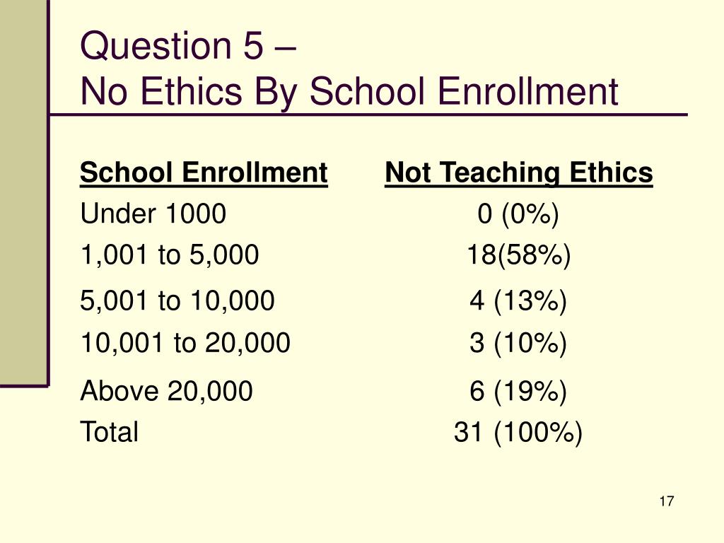Viewport: 724px width, 543px height.
Task: Click the olive sidebar decoration panel
Action: point(23,192)
